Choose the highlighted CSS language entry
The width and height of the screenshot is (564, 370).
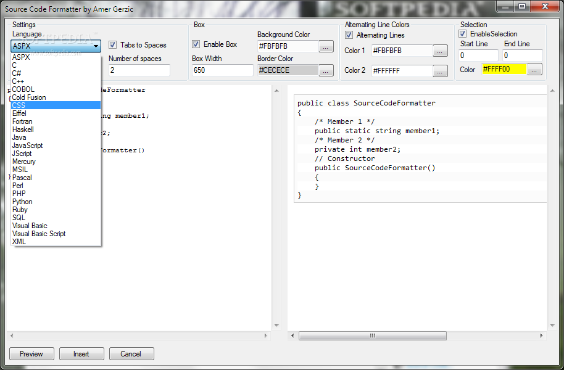point(56,105)
